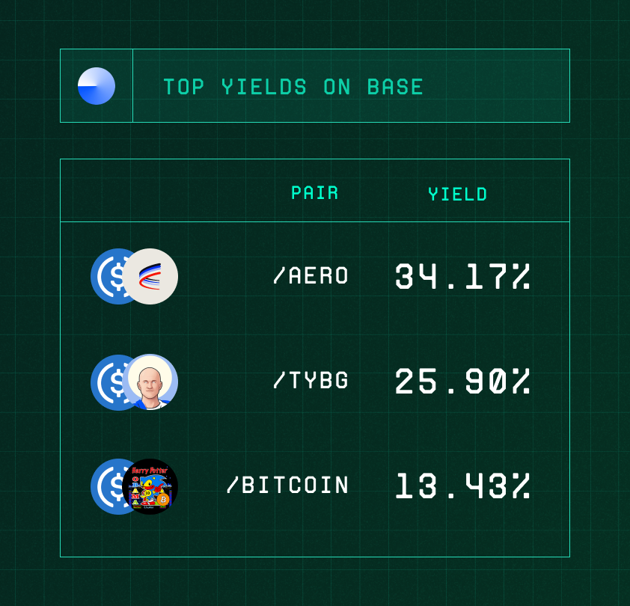
Task: Open the /BITCOIN pair label
Action: [287, 485]
